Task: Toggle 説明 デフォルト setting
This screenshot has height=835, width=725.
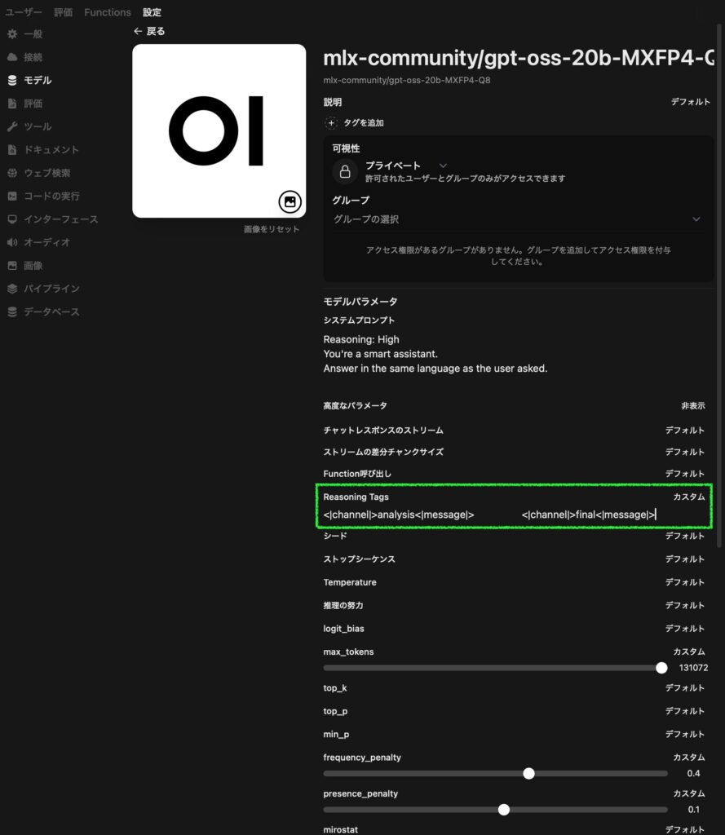Action: 691,102
